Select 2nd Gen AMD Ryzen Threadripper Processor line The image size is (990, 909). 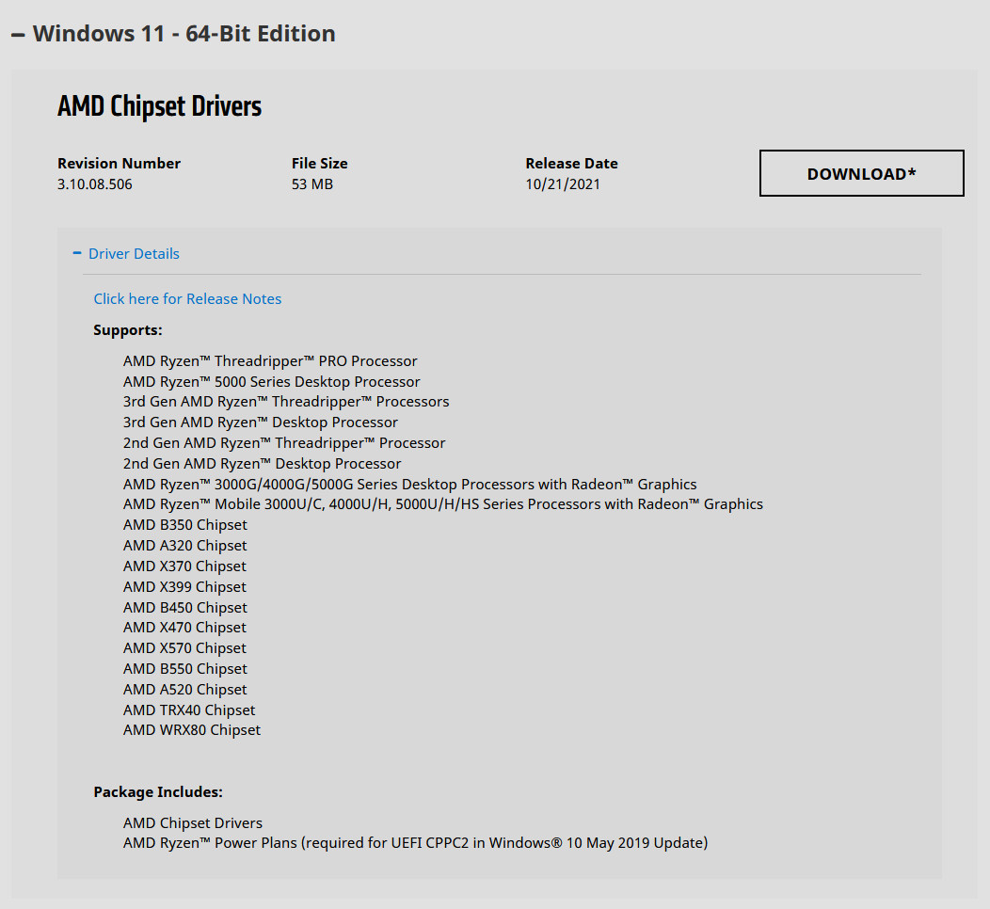[284, 443]
